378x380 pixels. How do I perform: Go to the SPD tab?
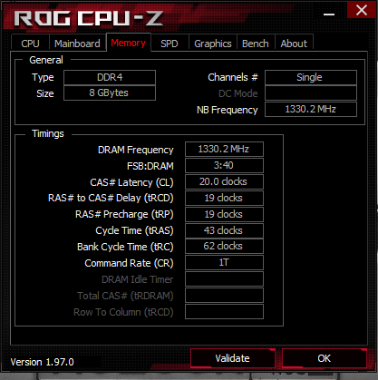click(x=170, y=44)
